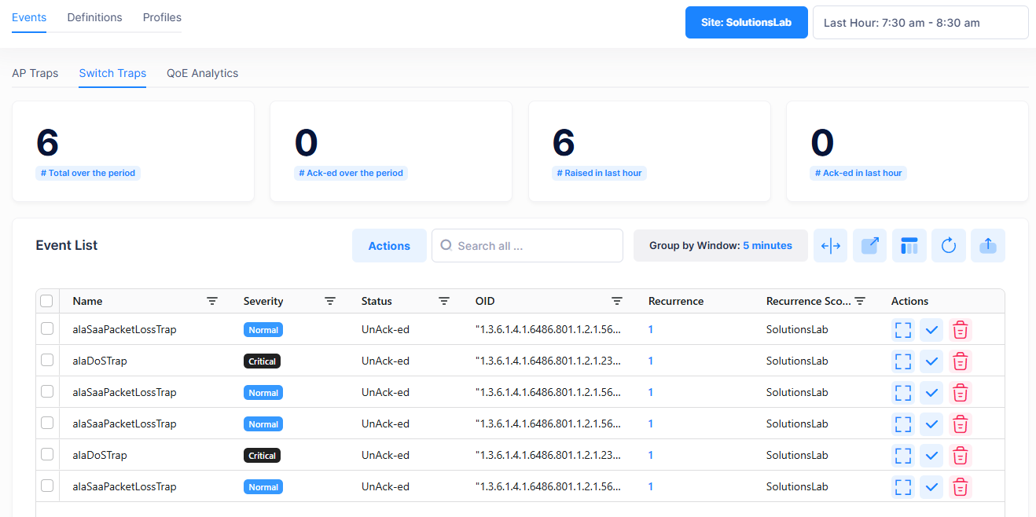Open the Last Hour time range picker

coord(920,23)
